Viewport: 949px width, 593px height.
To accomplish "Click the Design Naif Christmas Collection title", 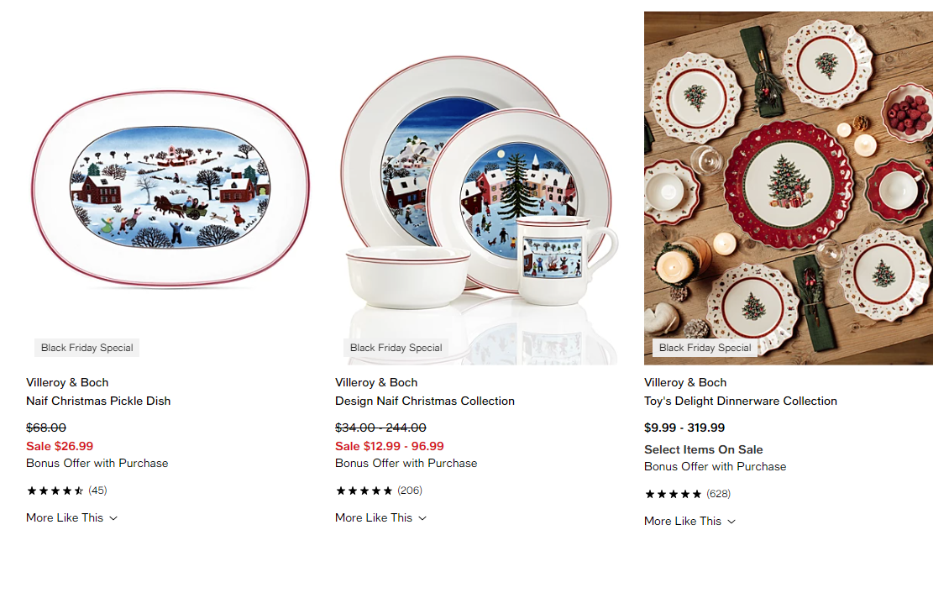I will 425,401.
